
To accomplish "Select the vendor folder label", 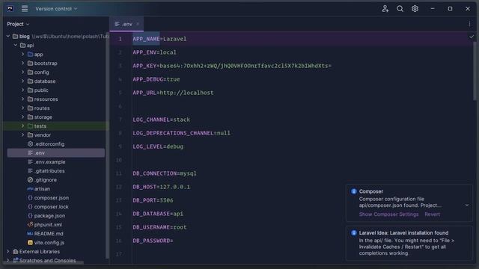I will pos(43,134).
